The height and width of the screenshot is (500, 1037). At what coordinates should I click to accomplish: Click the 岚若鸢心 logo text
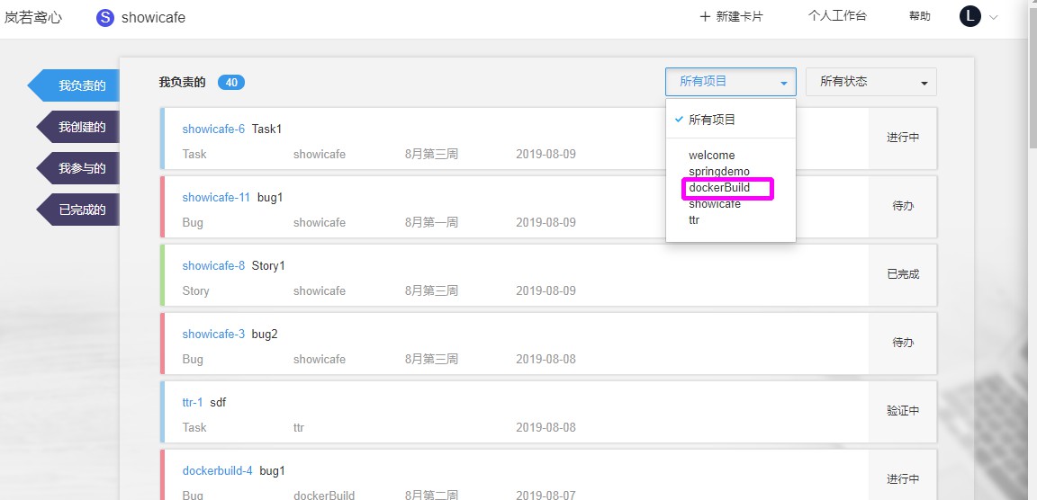click(x=33, y=18)
